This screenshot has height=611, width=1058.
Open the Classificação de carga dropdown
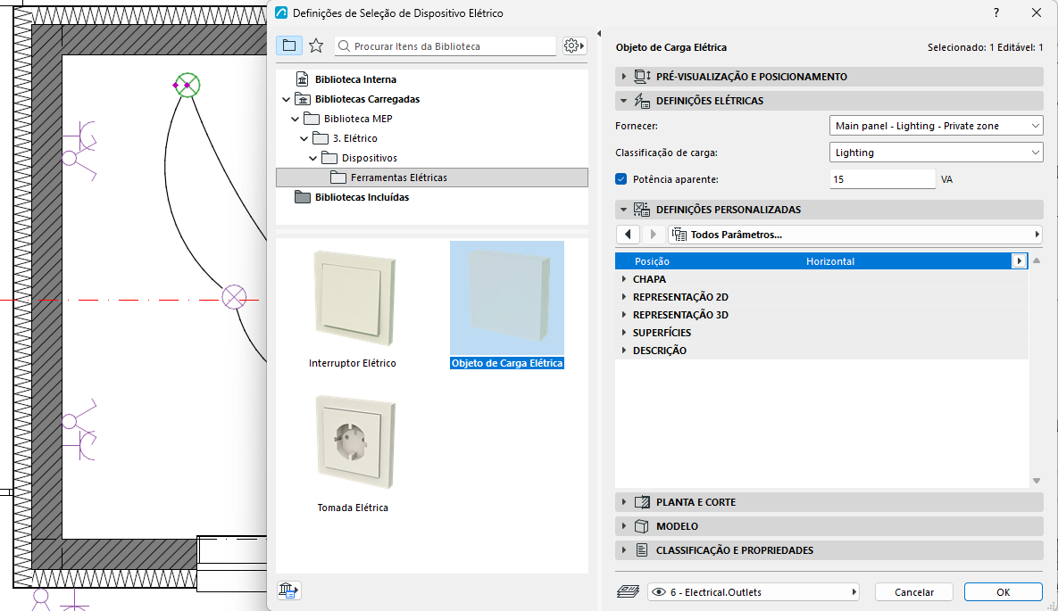click(936, 153)
